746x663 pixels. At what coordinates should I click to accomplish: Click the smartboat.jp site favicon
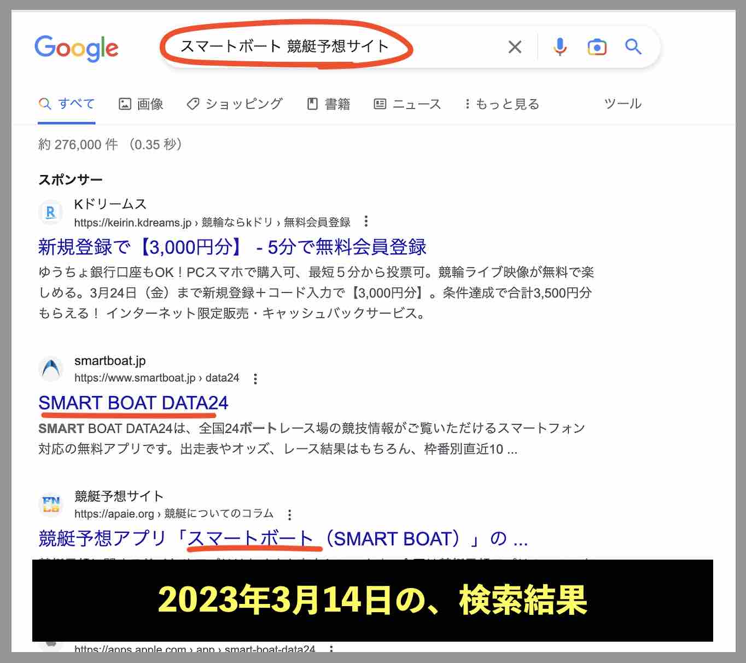pos(51,369)
